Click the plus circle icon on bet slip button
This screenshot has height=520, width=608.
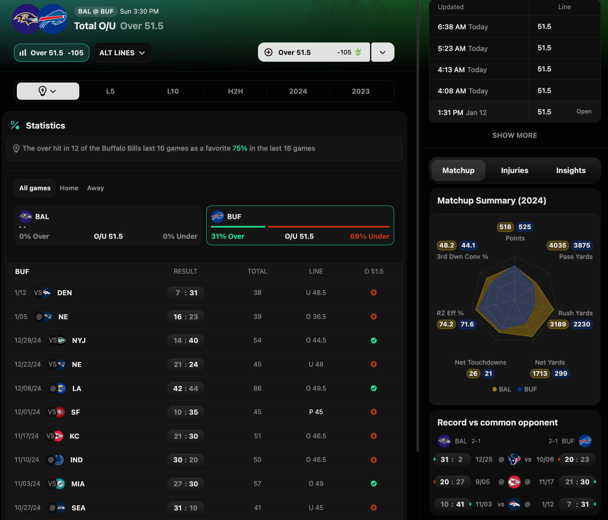(x=269, y=52)
